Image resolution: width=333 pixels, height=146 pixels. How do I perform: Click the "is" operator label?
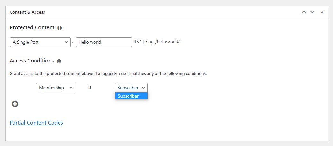tap(90, 87)
